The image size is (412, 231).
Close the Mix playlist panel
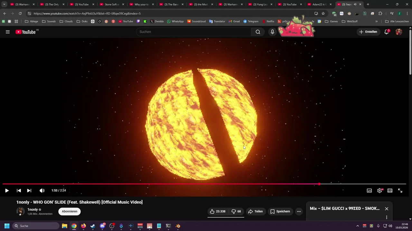pos(387,209)
